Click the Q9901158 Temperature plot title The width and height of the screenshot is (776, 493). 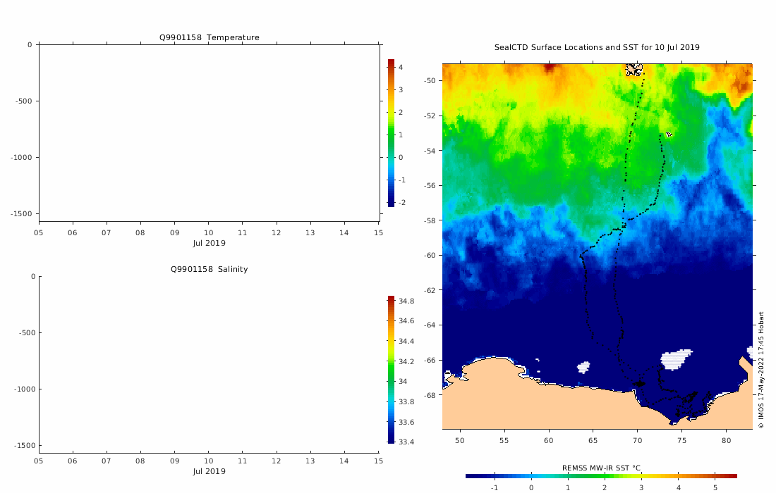point(209,37)
